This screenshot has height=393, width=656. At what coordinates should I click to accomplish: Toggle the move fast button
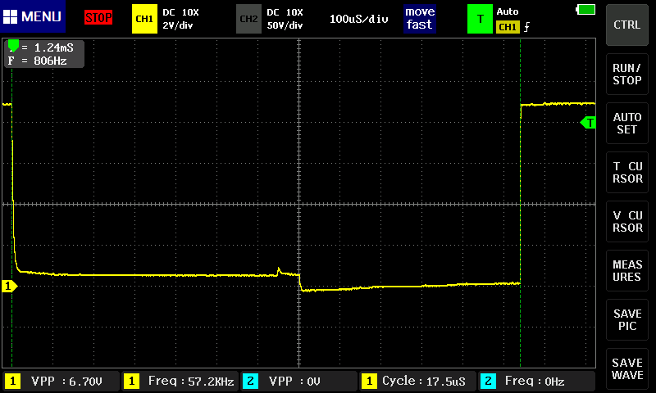coord(420,18)
